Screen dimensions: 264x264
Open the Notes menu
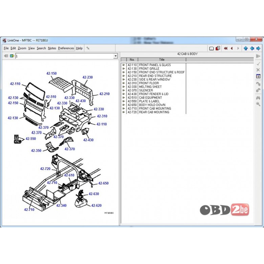pos(52,48)
